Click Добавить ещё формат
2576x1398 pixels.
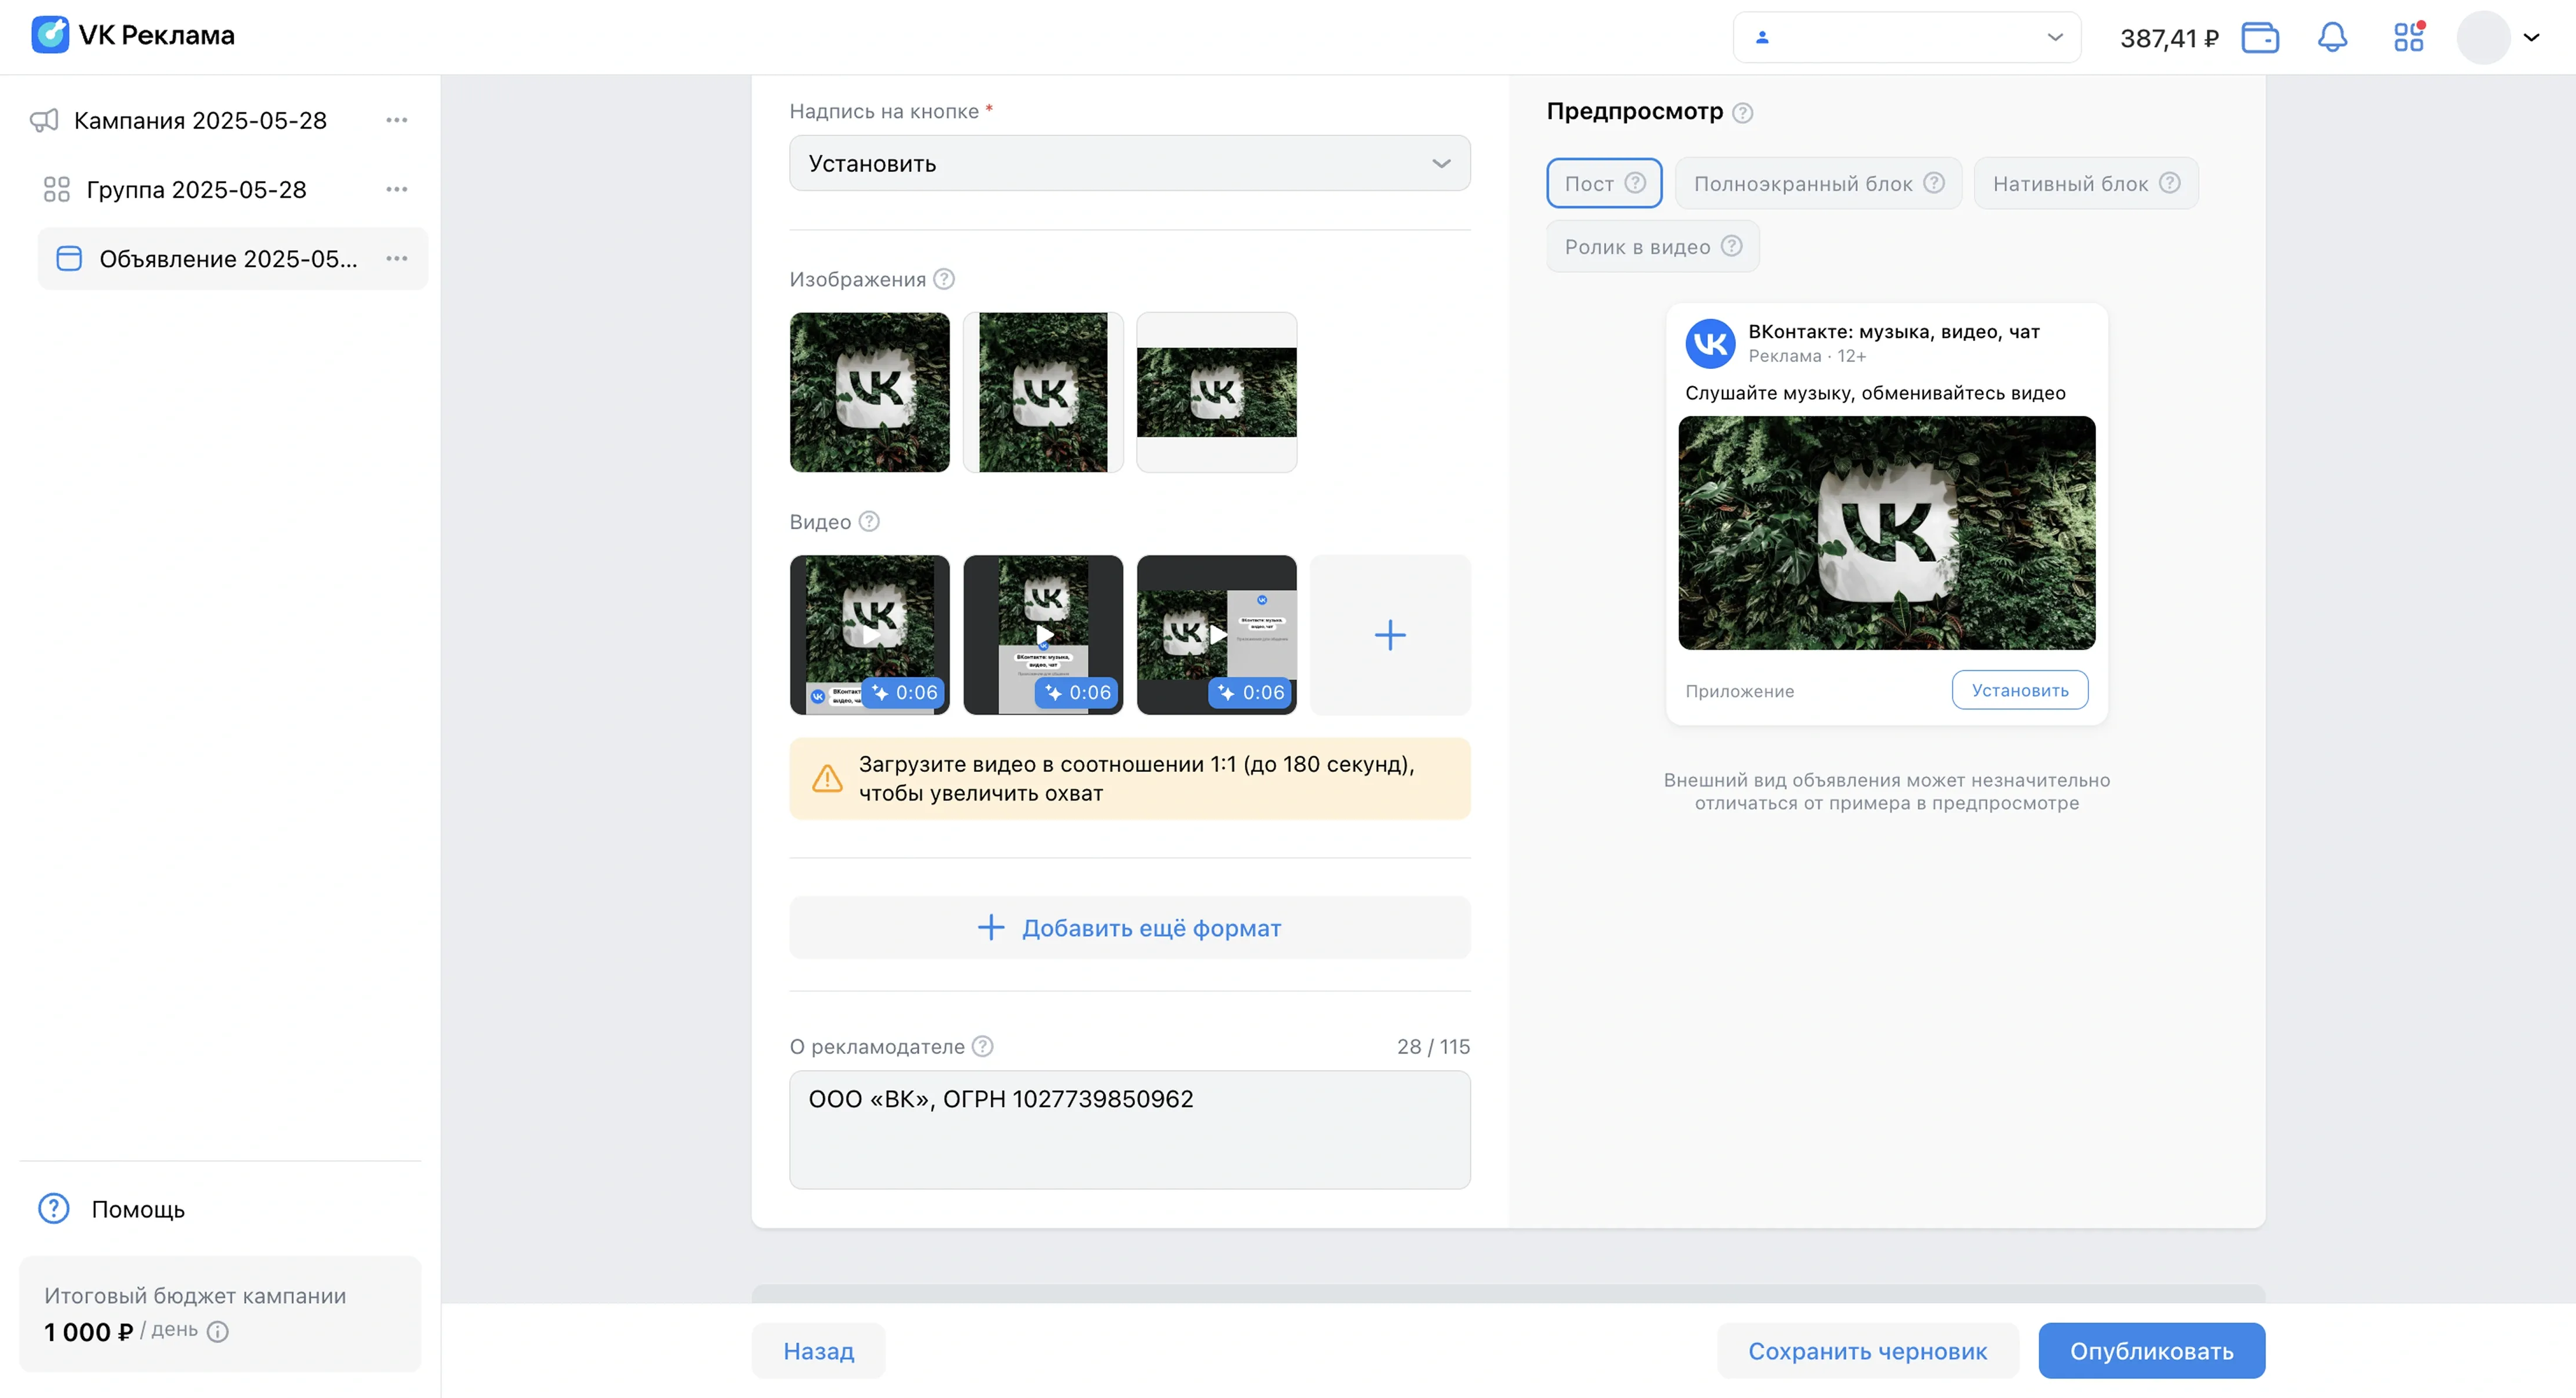(x=1129, y=927)
